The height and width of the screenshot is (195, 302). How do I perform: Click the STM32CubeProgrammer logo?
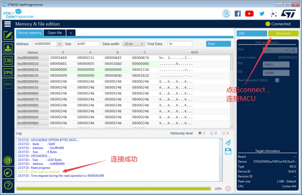point(18,14)
